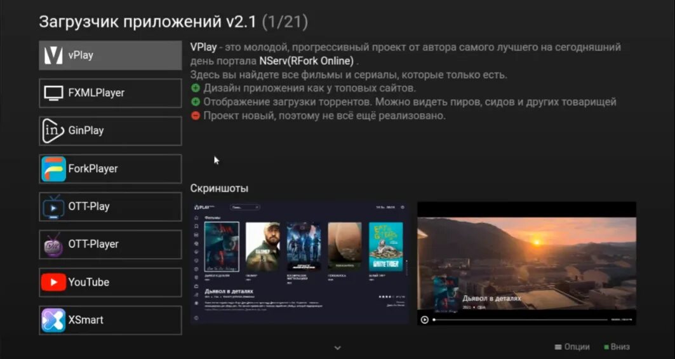Viewport: 675px width, 359px height.
Task: Click the GinPlay logo icon
Action: [x=53, y=131]
